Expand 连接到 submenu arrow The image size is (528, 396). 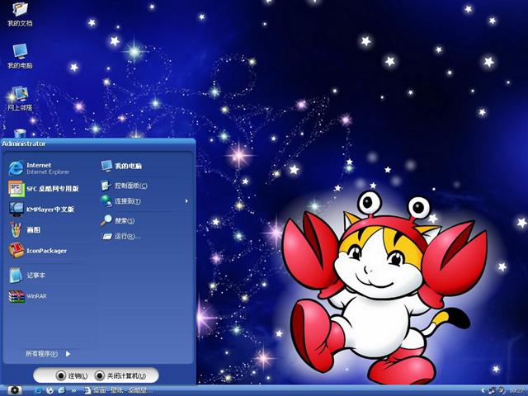(186, 201)
